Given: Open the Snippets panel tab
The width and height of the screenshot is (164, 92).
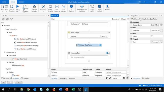Looking at the screenshot, I should point(25,78).
